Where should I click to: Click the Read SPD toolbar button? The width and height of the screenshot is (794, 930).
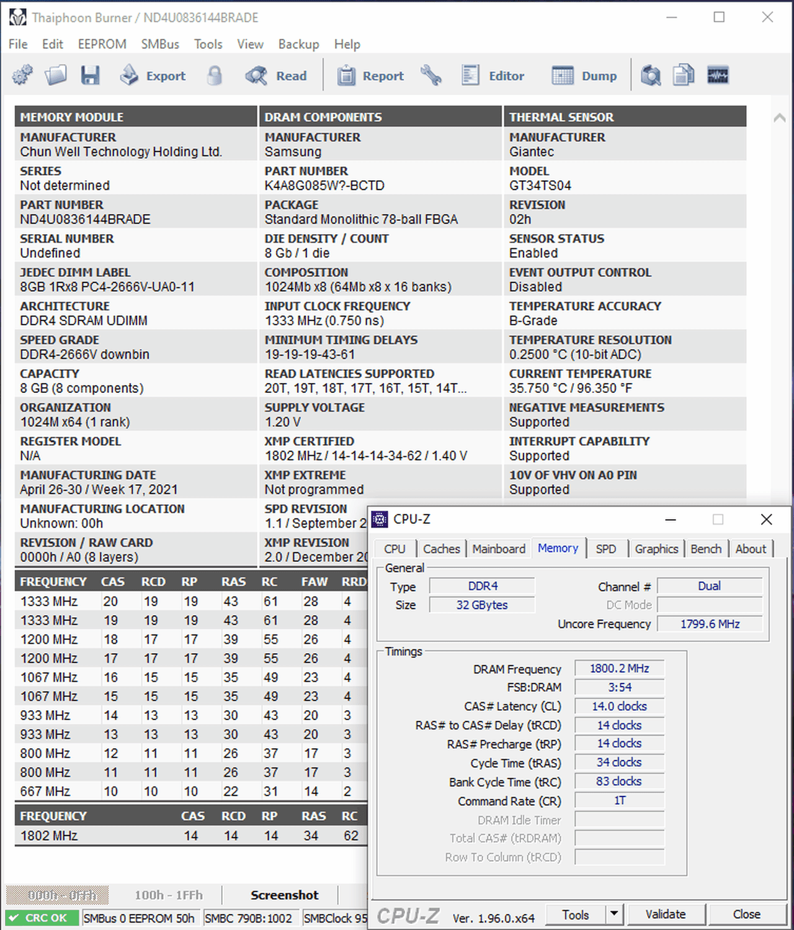[x=276, y=76]
